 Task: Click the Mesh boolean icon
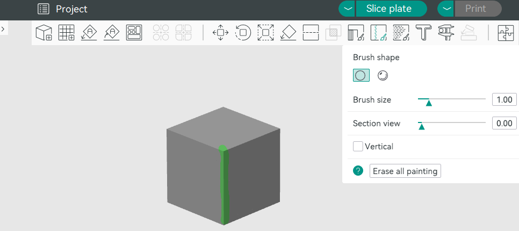pyautogui.click(x=333, y=33)
